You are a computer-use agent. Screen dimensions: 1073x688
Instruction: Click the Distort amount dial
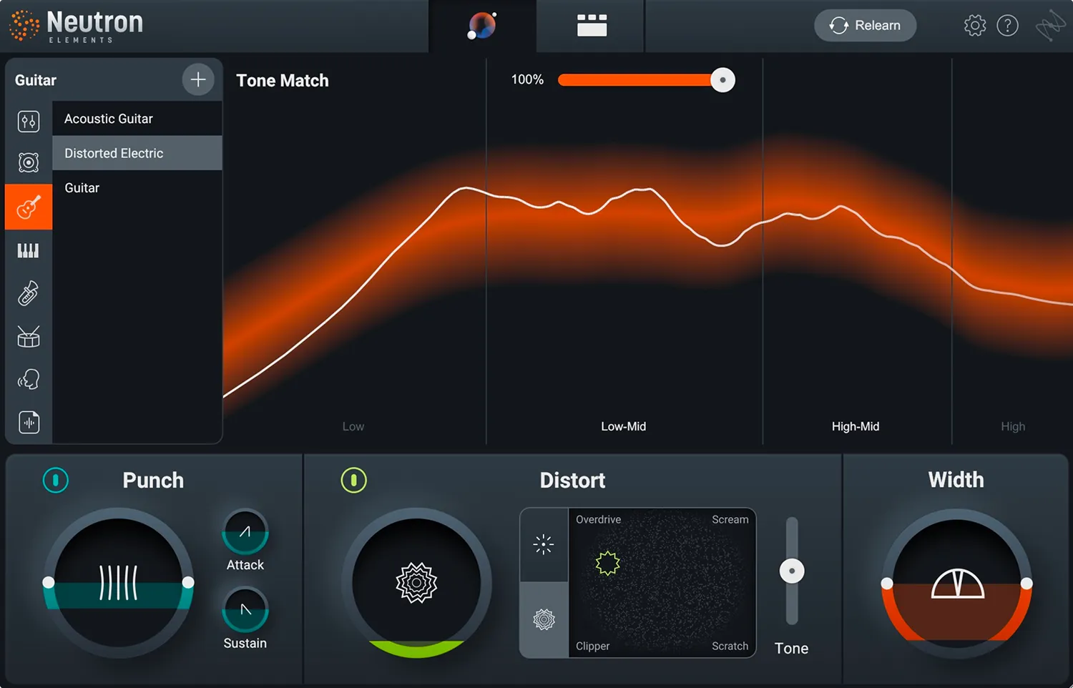pyautogui.click(x=416, y=582)
